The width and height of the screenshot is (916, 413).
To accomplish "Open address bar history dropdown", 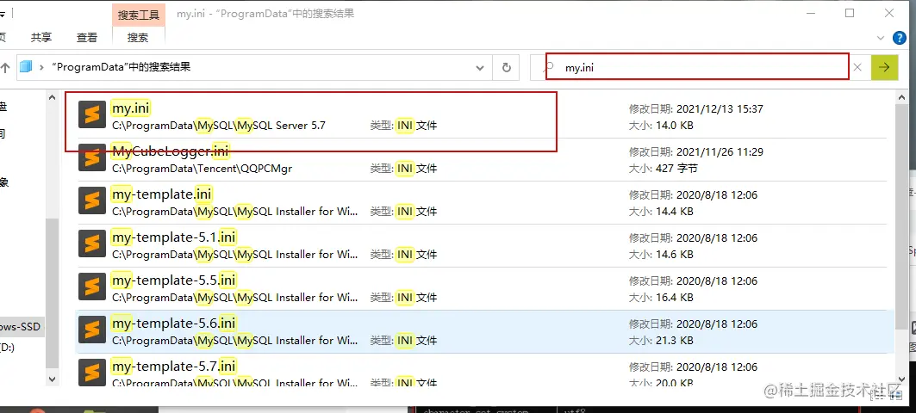I will pos(480,68).
